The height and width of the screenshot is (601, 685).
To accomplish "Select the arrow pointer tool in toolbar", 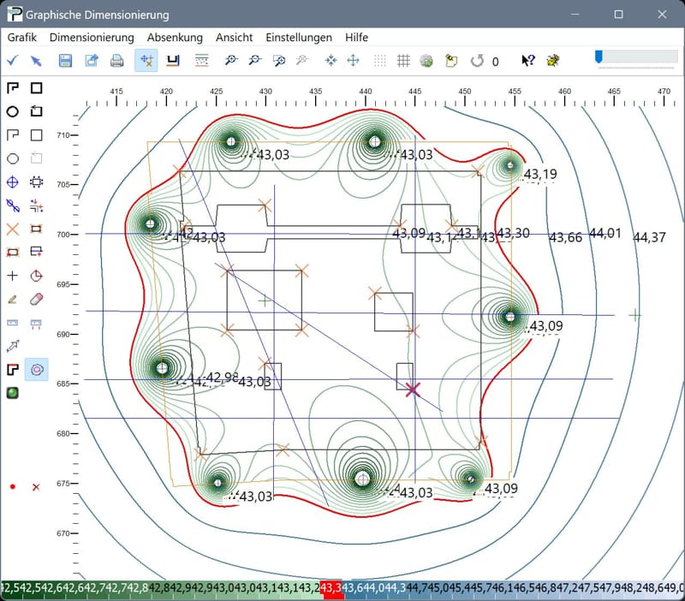I will click(x=36, y=61).
